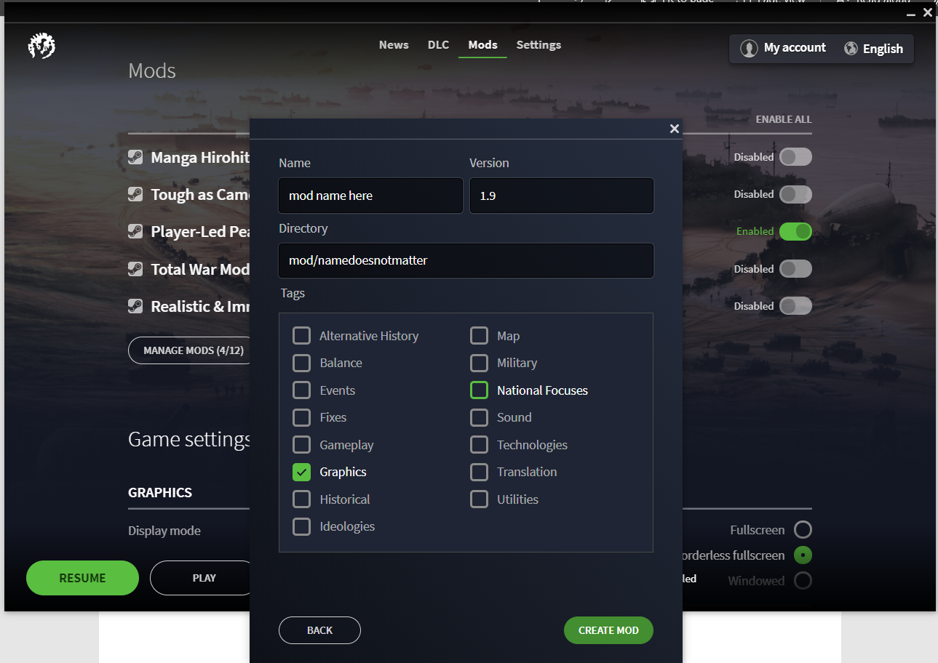Select Fullscreen display mode
The width and height of the screenshot is (938, 663).
pos(803,530)
